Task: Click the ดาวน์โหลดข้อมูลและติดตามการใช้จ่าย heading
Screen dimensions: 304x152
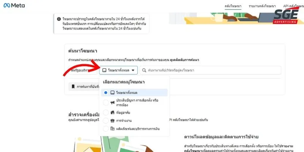Action: pyautogui.click(x=221, y=137)
